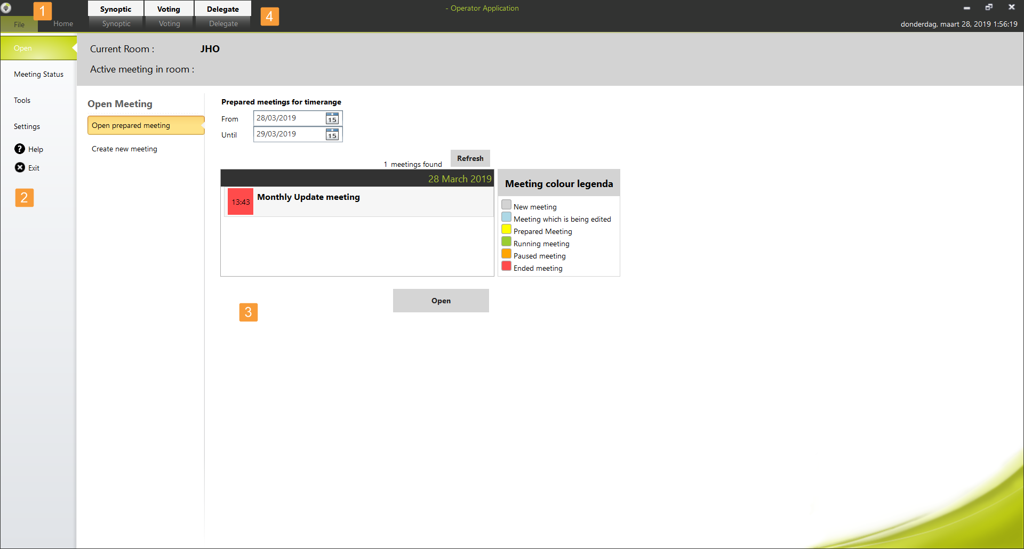Image resolution: width=1024 pixels, height=549 pixels.
Task: Click the Exit cross icon
Action: [20, 168]
